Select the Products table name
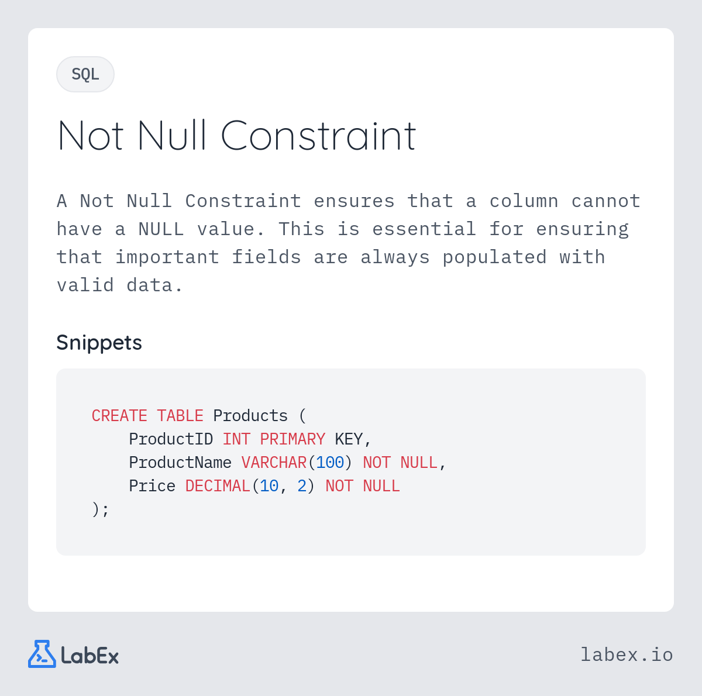702x696 pixels. click(250, 416)
